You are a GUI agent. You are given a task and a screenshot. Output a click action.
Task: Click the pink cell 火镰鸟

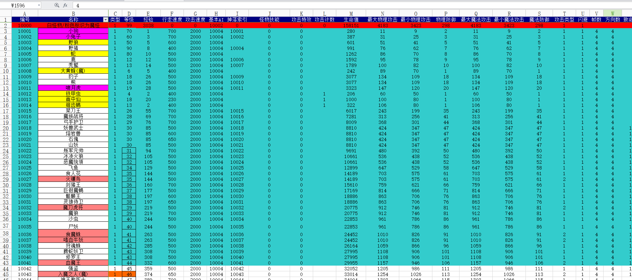tap(73, 179)
